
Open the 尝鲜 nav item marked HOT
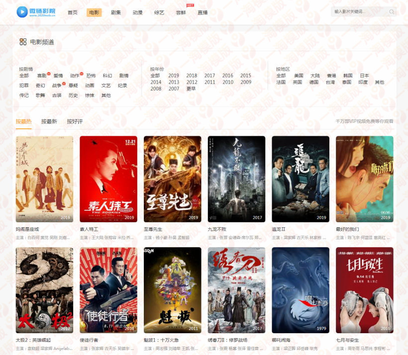tap(181, 12)
